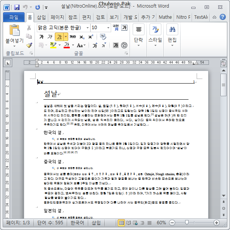Go to next page double arrow
This screenshot has height=230, width=230.
point(223,215)
